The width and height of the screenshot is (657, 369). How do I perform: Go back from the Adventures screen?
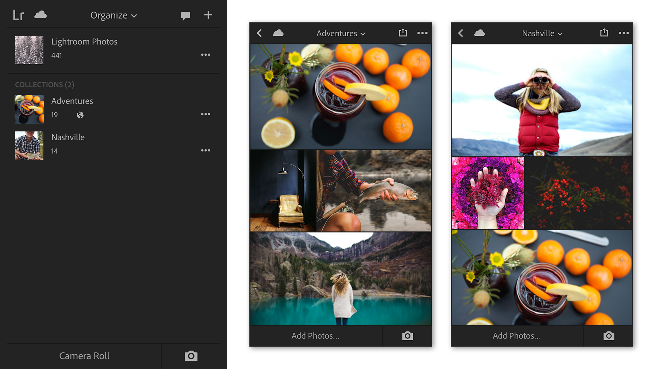tap(260, 33)
